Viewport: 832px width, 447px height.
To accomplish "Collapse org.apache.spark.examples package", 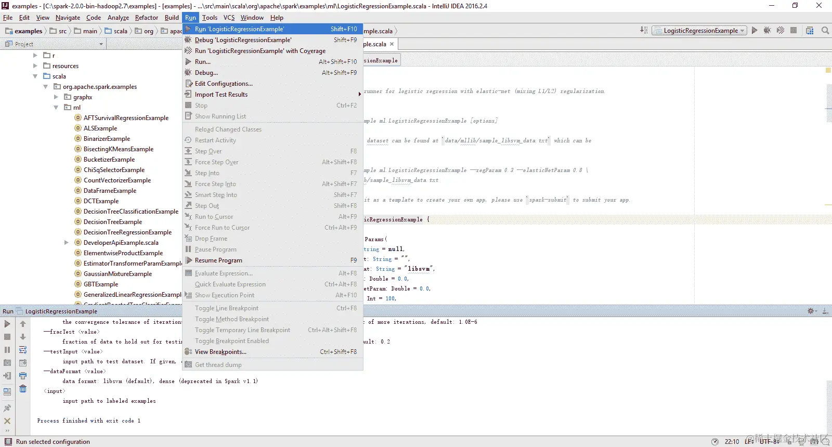I will 46,87.
